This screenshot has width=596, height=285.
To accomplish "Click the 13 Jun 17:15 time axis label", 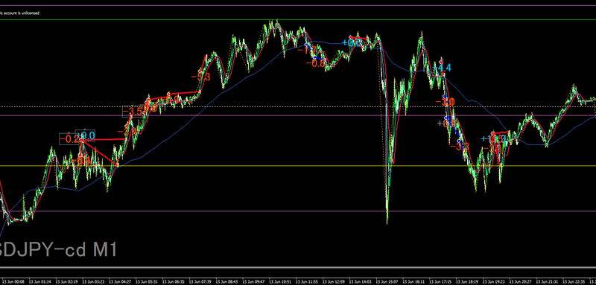I will coord(441,282).
